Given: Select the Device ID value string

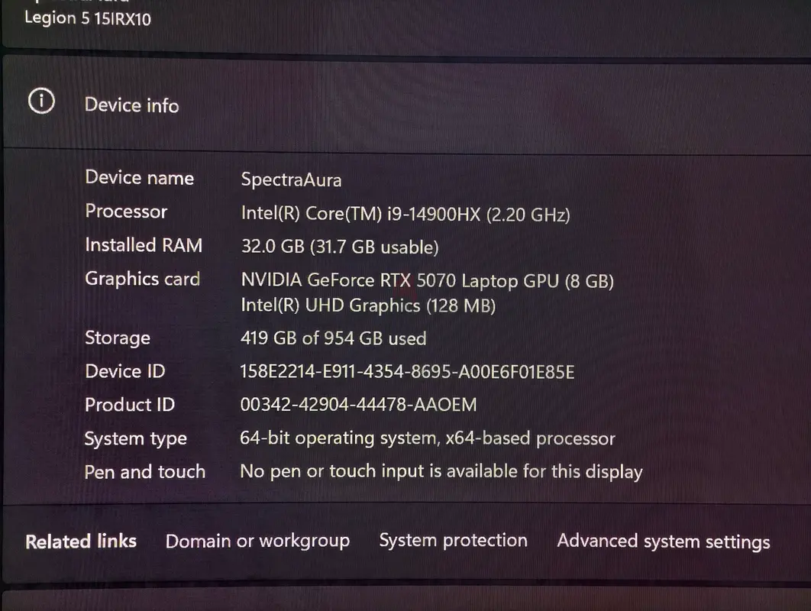Looking at the screenshot, I should (408, 371).
